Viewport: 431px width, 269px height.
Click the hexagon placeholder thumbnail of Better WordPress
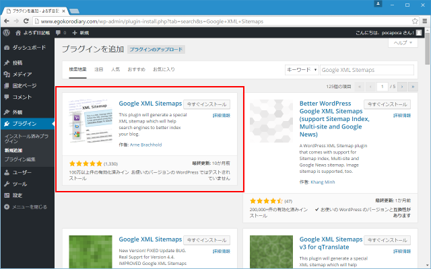pos(271,121)
